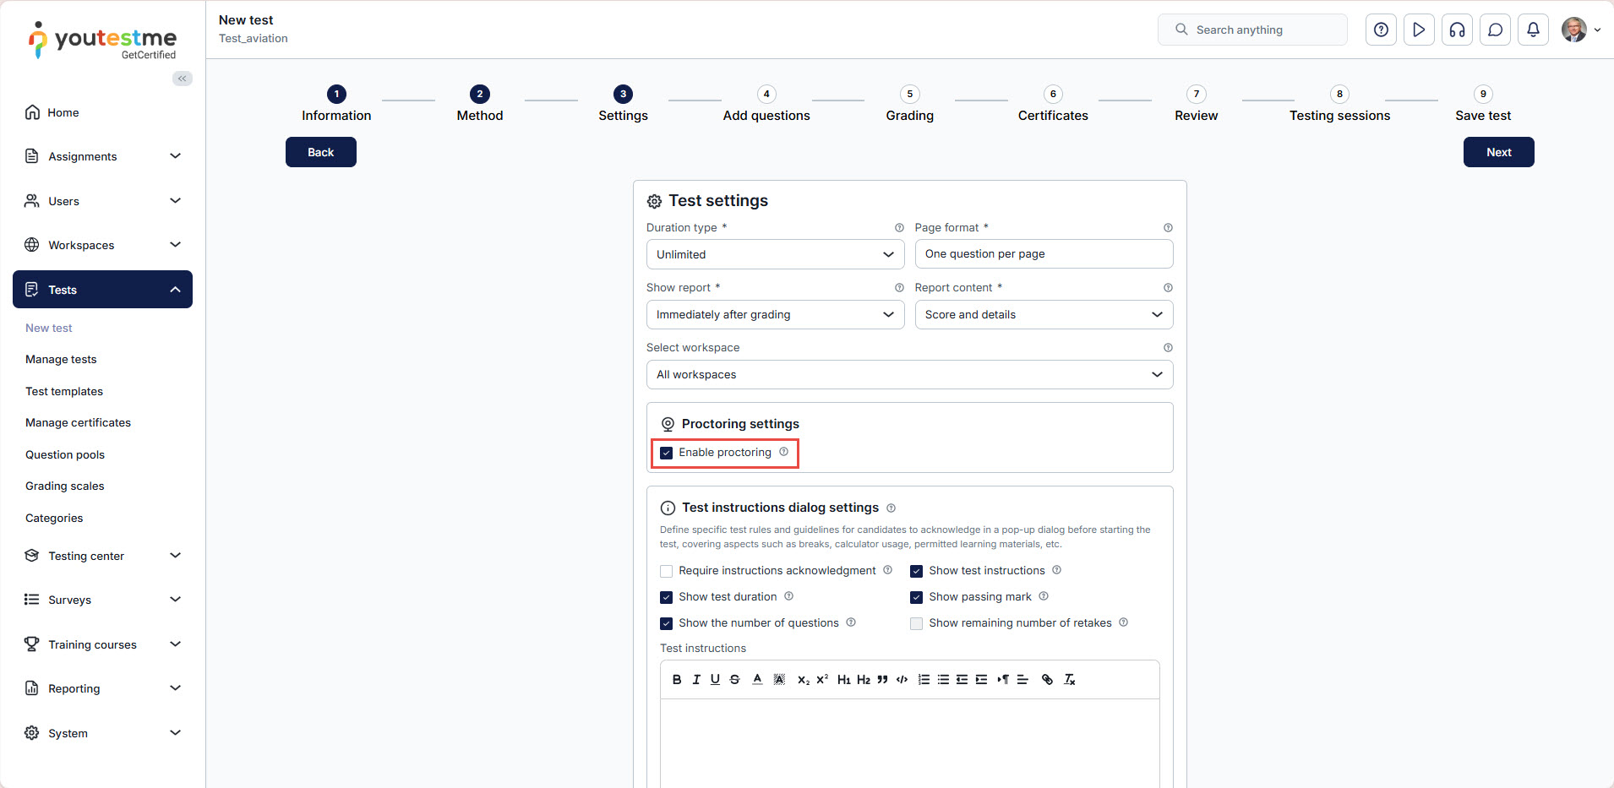1614x788 pixels.
Task: Click the Search anything field
Action: pyautogui.click(x=1259, y=30)
